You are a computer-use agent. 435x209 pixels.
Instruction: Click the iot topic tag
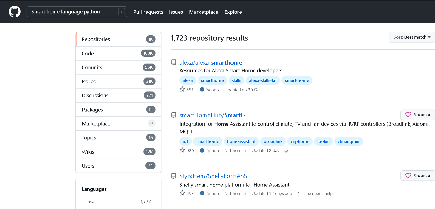pos(185,141)
